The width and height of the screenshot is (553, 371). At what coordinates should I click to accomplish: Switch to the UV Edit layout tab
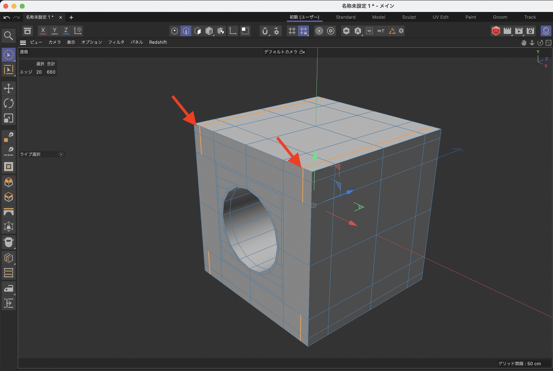(440, 17)
